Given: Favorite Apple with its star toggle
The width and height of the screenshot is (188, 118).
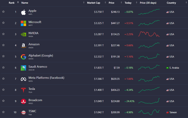Looking at the screenshot, I should point(3,12).
